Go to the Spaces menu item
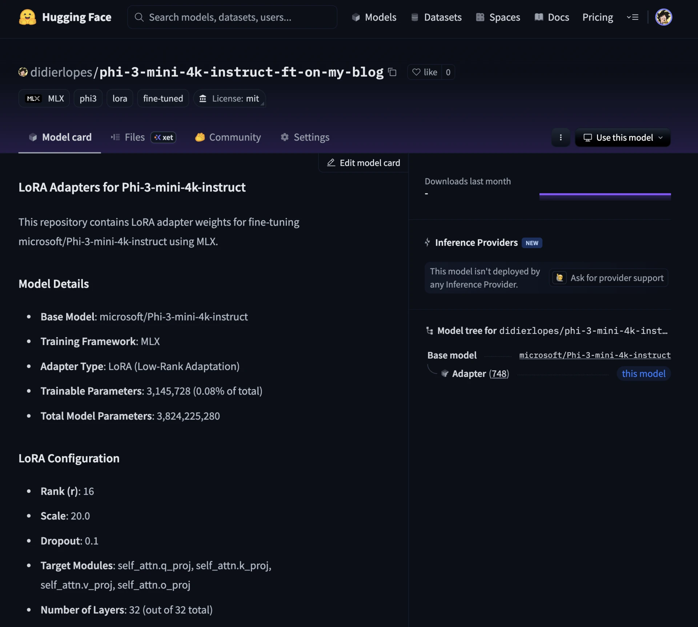 point(498,17)
